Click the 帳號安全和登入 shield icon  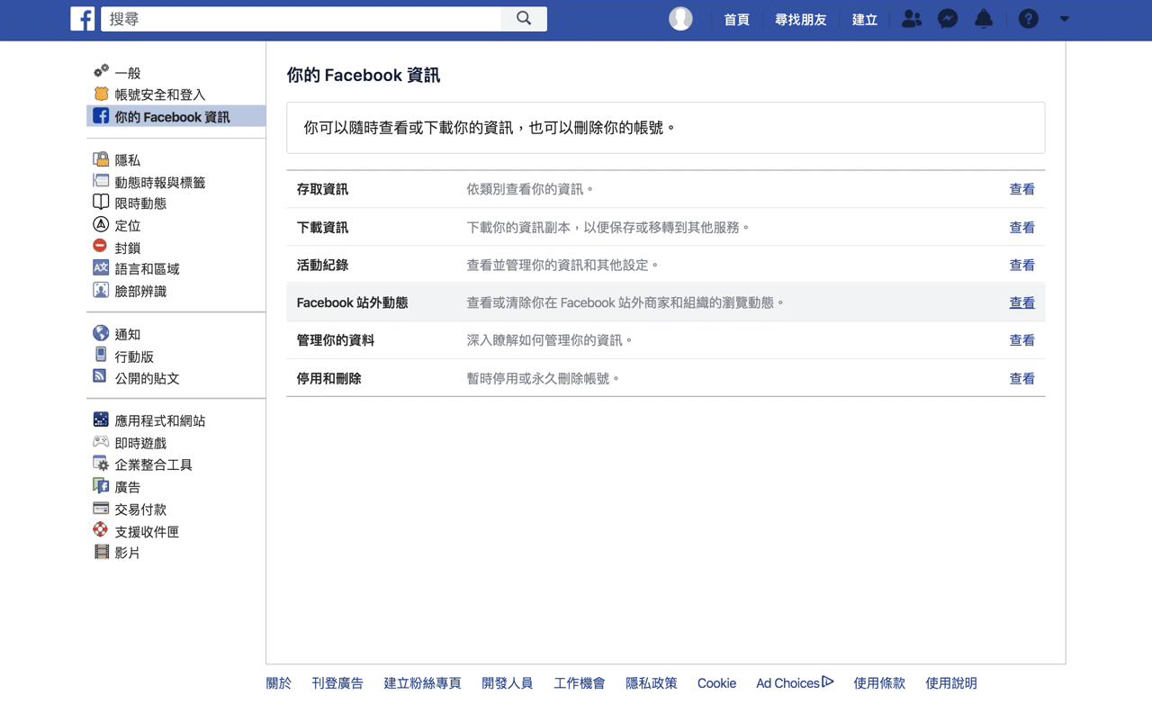click(101, 94)
